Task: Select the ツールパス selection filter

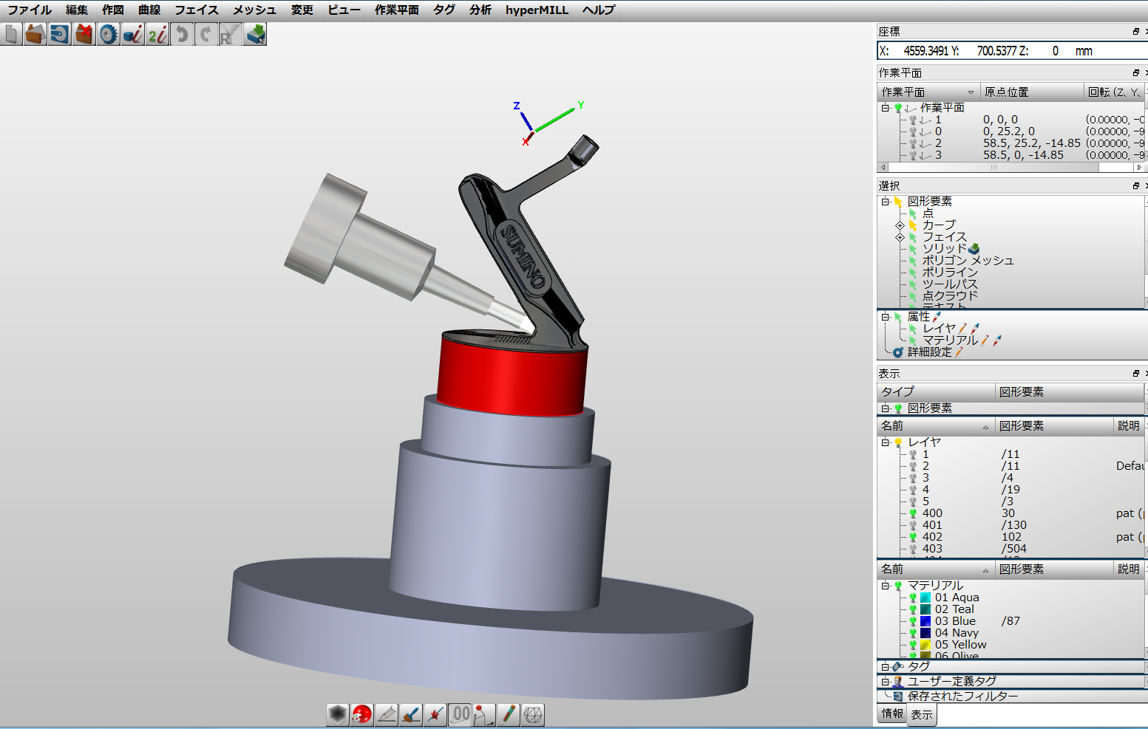Action: point(950,284)
